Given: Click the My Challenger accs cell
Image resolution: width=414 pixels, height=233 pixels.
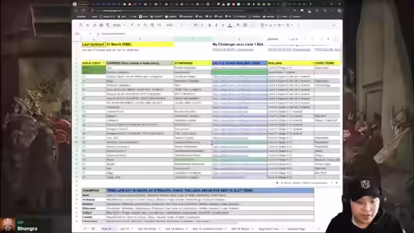Looking at the screenshot, I should tap(237, 45).
